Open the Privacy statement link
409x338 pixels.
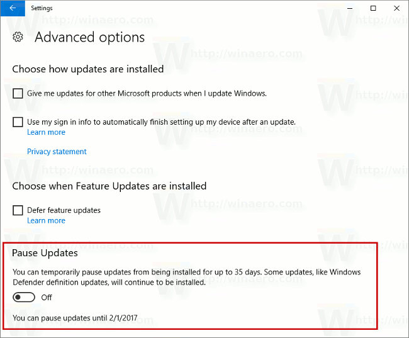click(x=57, y=152)
